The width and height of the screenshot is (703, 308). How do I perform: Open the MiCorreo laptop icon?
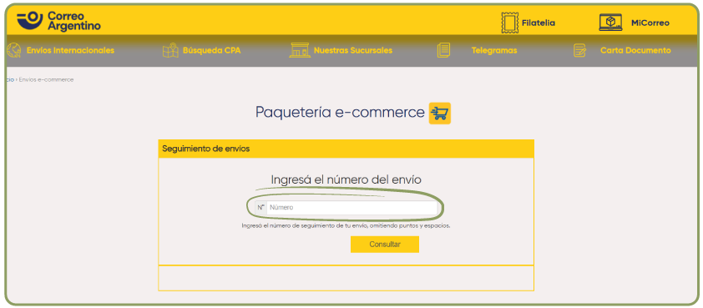610,23
